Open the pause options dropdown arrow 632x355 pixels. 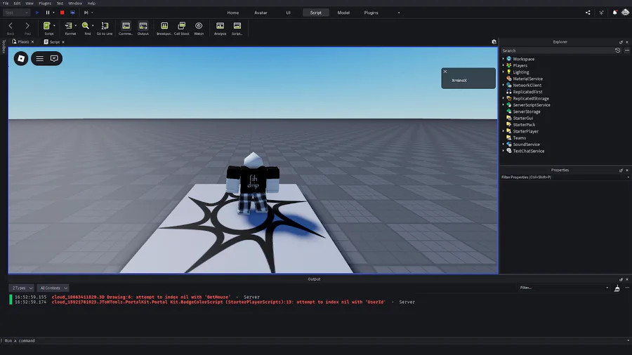pos(53,13)
